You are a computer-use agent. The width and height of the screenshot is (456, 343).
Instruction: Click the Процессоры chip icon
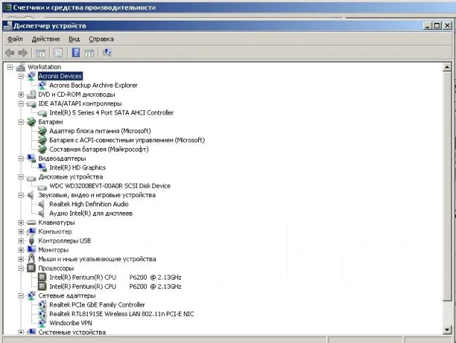(x=31, y=268)
